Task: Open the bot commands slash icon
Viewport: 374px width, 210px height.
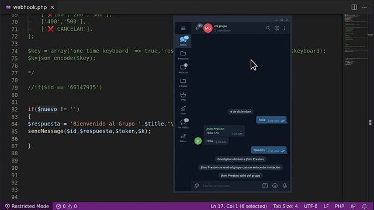Action: [x=265, y=185]
